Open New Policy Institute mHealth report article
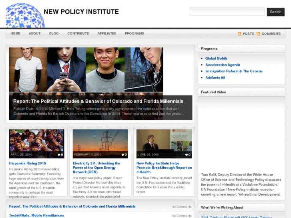 (164, 168)
